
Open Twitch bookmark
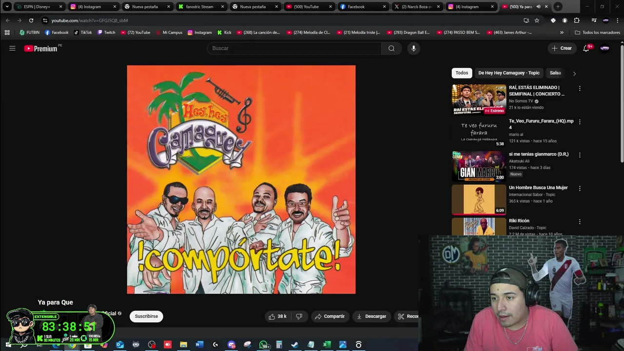coord(106,33)
